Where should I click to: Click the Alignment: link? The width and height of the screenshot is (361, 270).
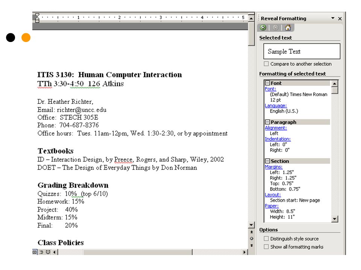[276, 128]
